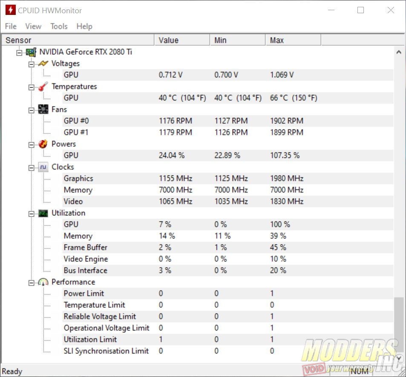Click the Fans category icon

click(43, 109)
